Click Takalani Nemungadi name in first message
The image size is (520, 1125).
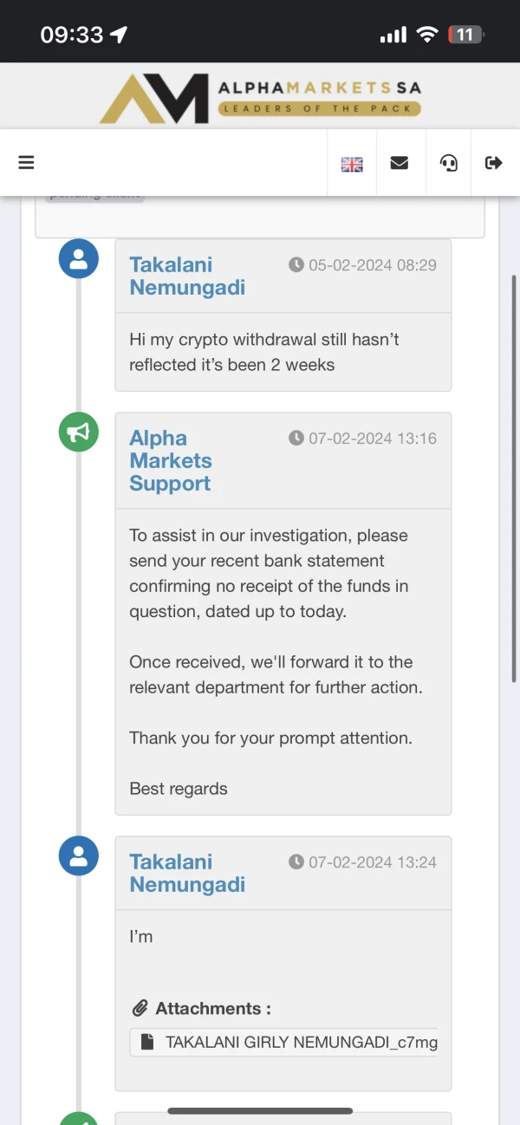(187, 276)
